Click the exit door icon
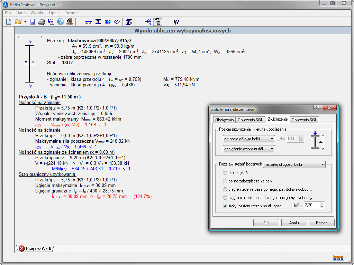 70,22
